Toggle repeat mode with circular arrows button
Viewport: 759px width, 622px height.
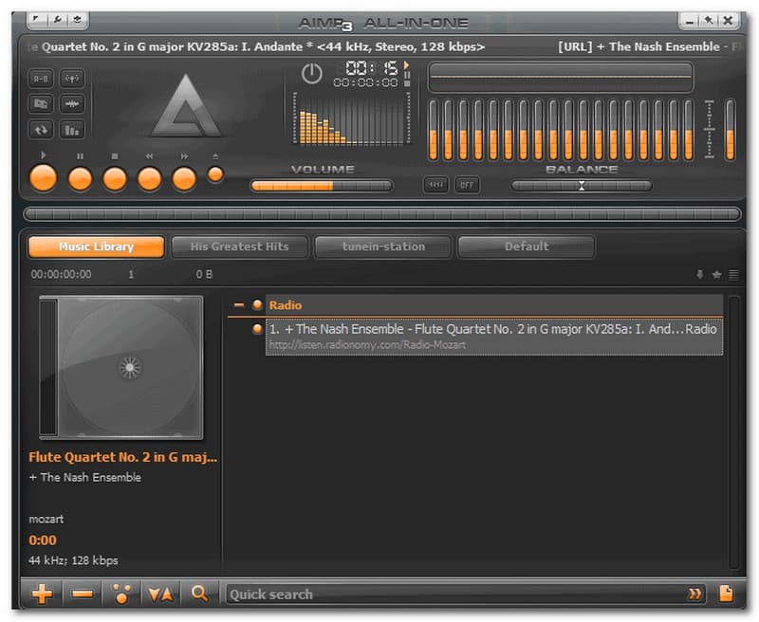pos(41,130)
